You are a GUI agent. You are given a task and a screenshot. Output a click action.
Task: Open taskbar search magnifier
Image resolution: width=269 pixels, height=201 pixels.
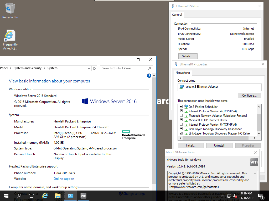[x=19, y=196]
